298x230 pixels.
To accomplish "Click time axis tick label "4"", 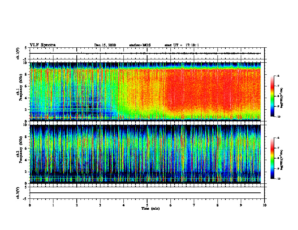I will pos(124,205).
